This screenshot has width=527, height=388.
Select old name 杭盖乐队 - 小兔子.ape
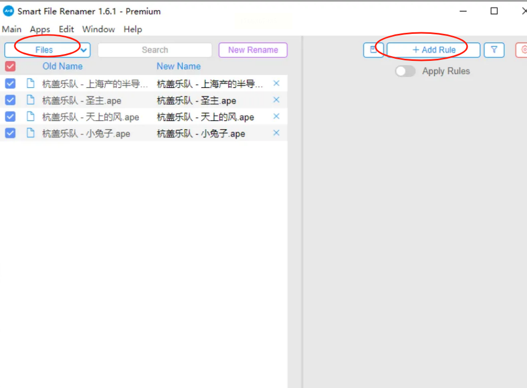click(x=86, y=133)
